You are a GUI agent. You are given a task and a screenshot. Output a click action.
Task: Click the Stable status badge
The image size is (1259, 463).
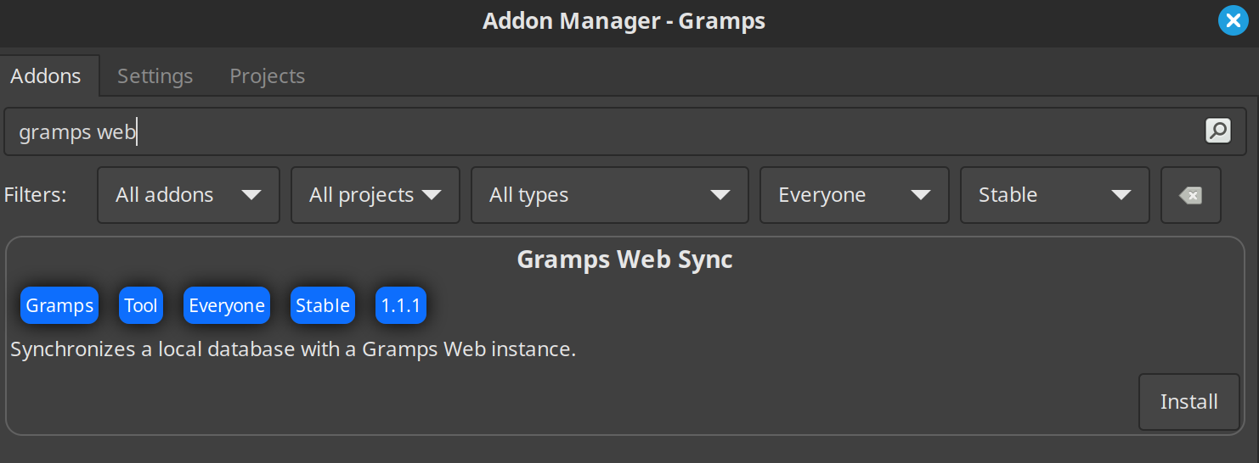323,305
